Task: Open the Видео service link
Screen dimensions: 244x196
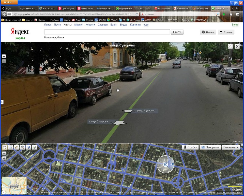Action: (124, 25)
